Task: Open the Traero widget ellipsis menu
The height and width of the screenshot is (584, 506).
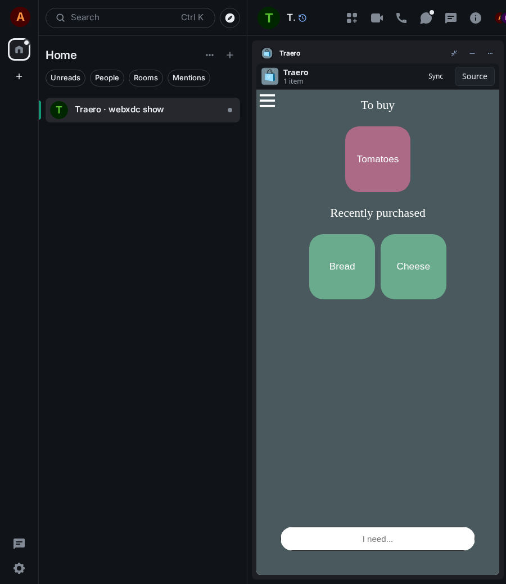Action: 490,53
